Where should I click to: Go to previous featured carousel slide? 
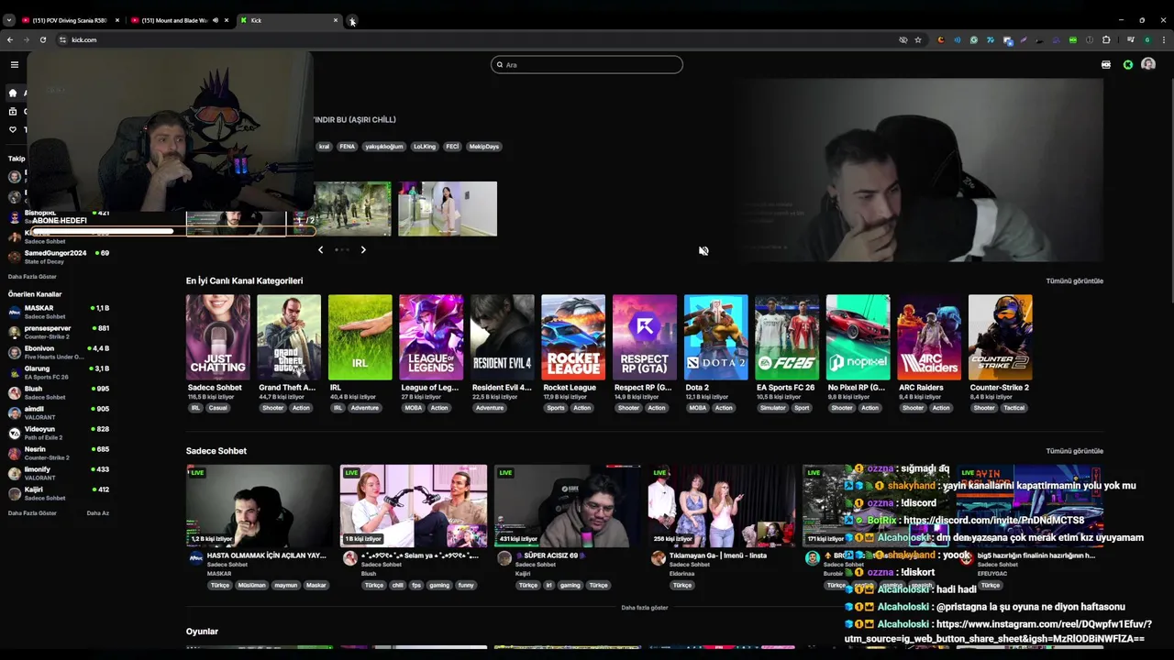tap(320, 249)
